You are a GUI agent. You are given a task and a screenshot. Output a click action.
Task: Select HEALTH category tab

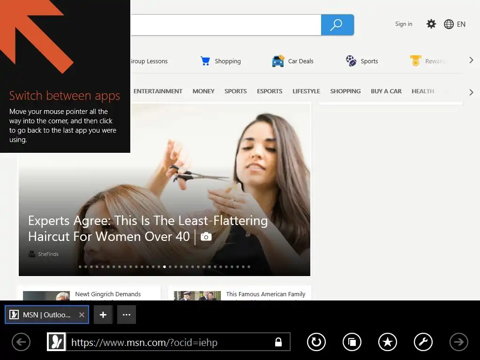tap(423, 91)
